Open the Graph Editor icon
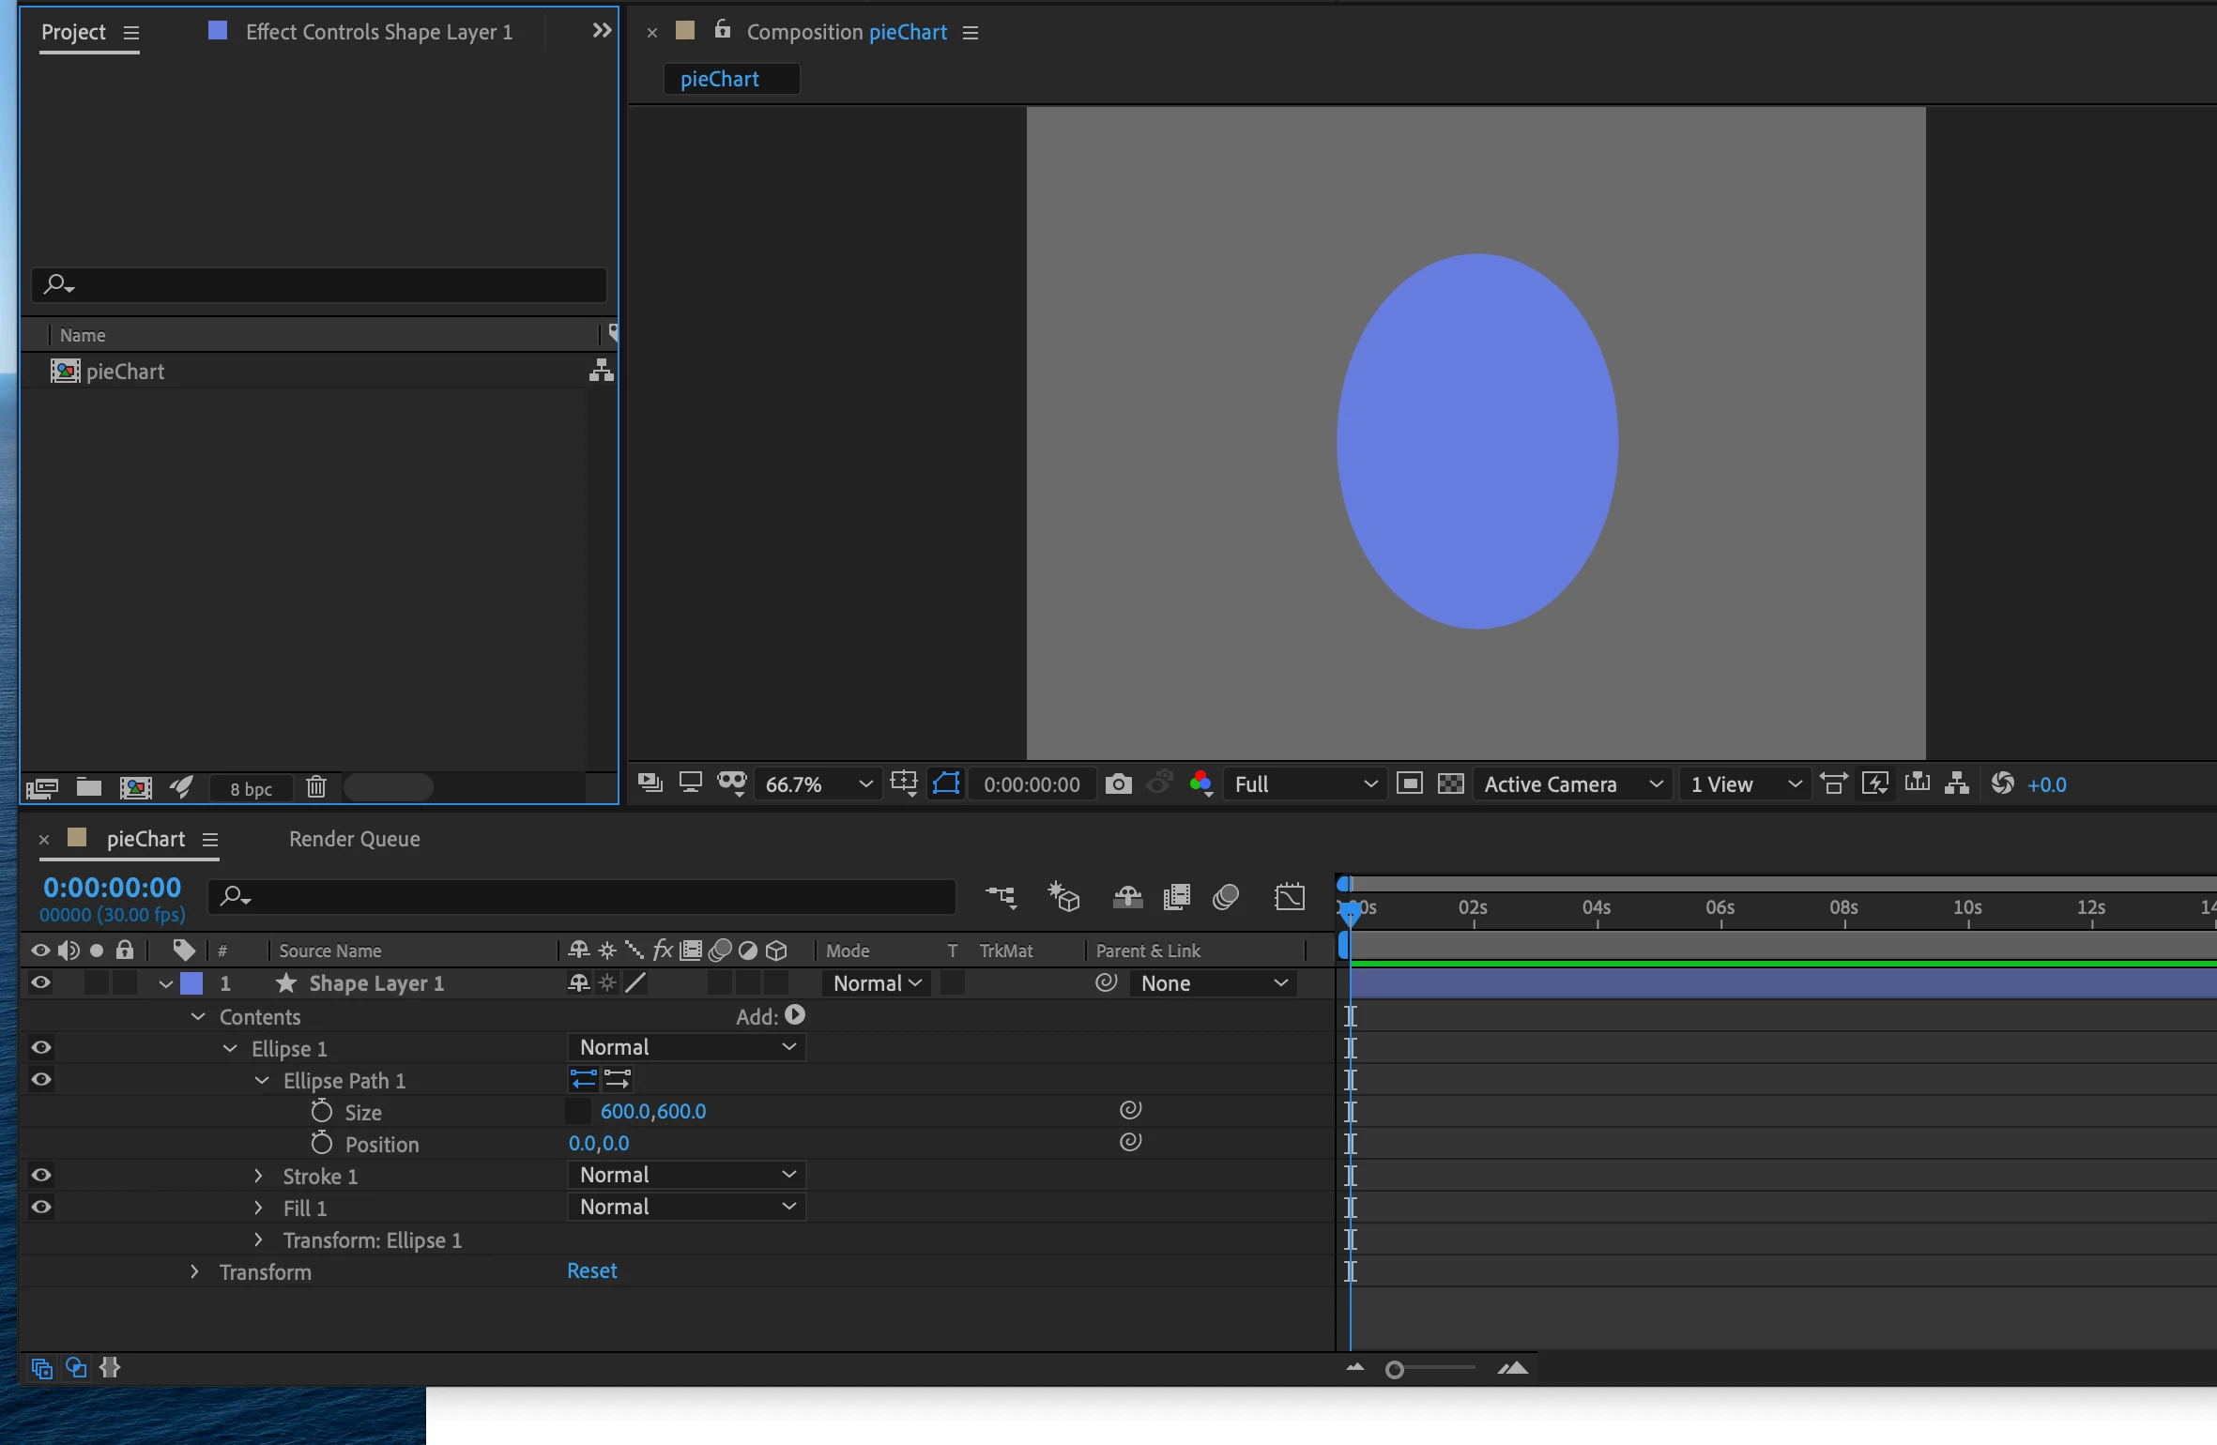 1290,897
